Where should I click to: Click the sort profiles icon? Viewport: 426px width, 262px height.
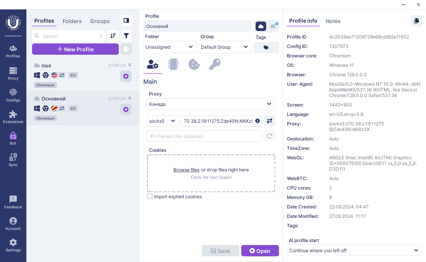click(x=113, y=36)
